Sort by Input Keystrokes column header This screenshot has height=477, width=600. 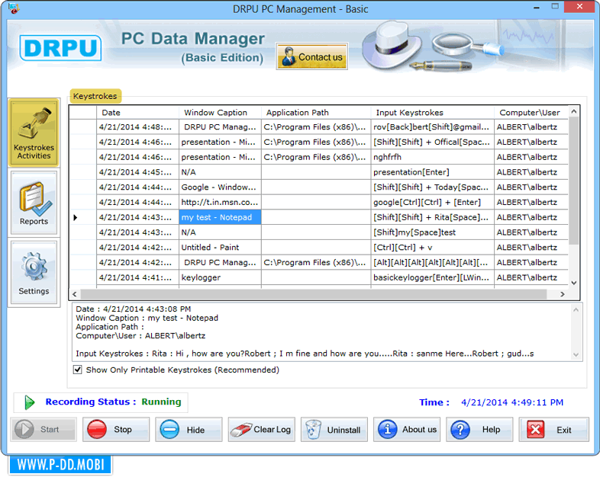[432, 112]
